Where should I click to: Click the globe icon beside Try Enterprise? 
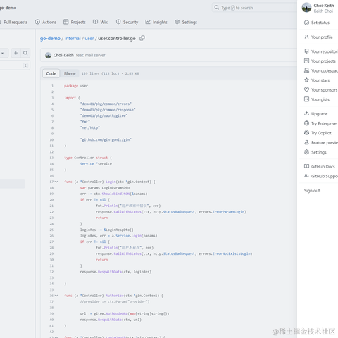click(306, 123)
